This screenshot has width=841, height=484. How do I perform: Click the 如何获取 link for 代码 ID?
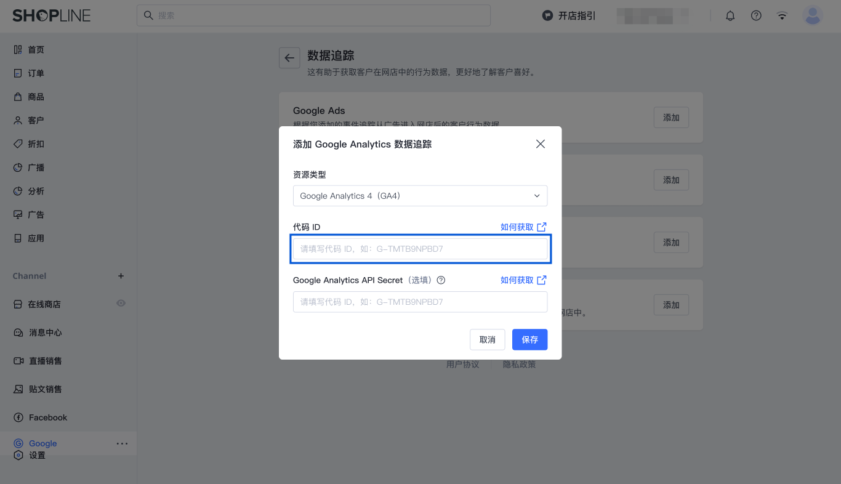[x=523, y=227]
